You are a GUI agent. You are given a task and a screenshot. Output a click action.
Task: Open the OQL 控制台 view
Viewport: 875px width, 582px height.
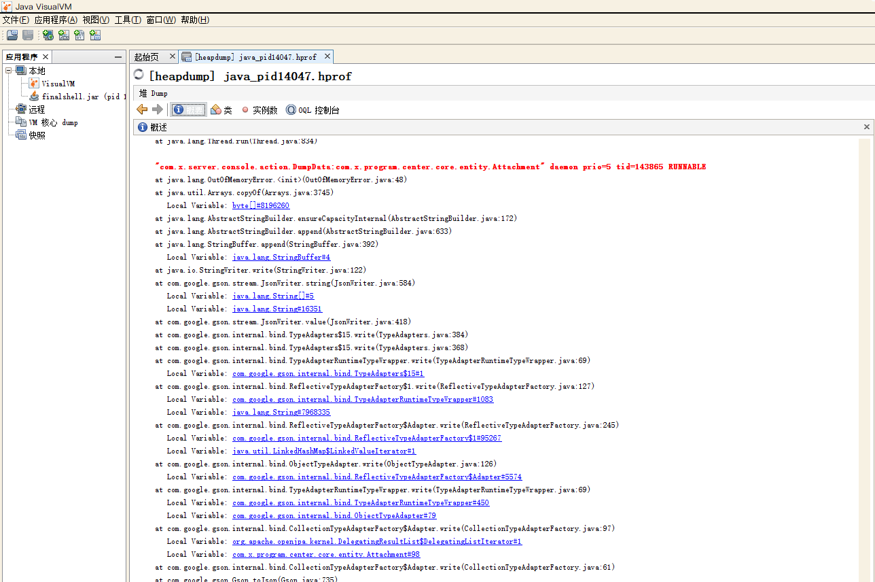[x=312, y=110]
